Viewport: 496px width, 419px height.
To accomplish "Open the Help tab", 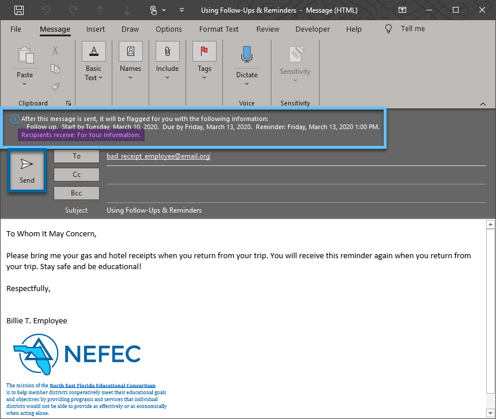I will click(x=354, y=29).
